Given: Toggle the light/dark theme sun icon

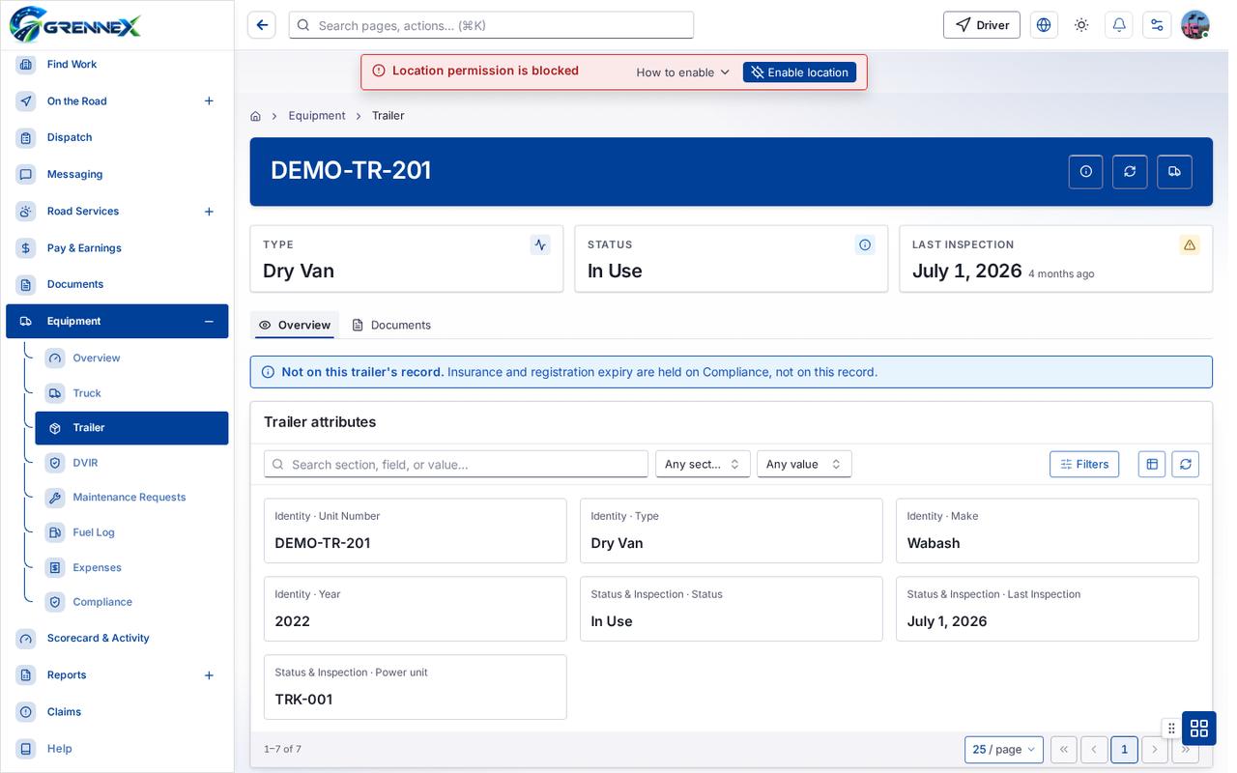Looking at the screenshot, I should (x=1081, y=25).
